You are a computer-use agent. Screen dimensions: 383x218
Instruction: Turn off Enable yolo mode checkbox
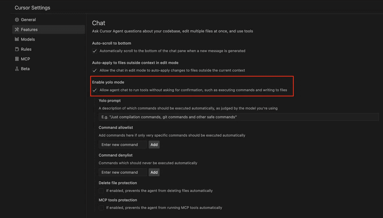pyautogui.click(x=94, y=90)
